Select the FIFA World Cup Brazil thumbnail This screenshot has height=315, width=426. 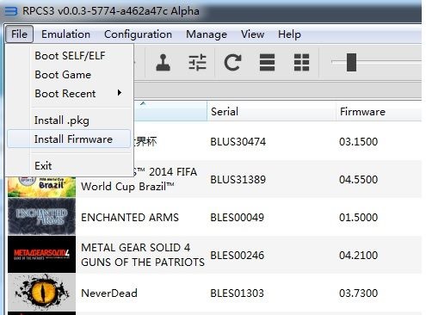(x=42, y=187)
